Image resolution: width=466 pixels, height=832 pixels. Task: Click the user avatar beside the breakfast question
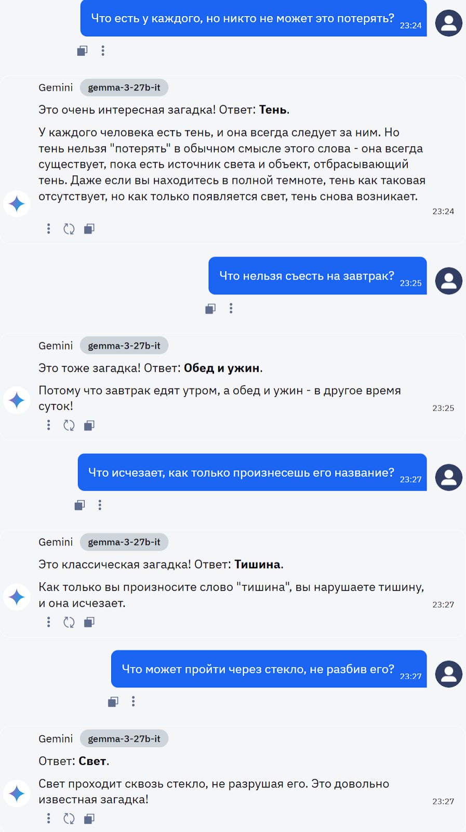point(448,281)
